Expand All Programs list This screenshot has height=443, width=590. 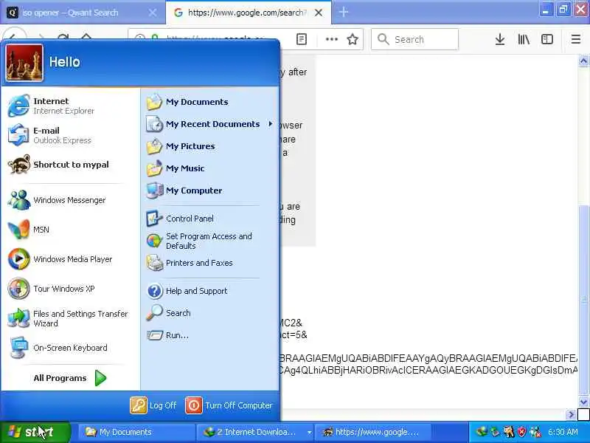[70, 378]
